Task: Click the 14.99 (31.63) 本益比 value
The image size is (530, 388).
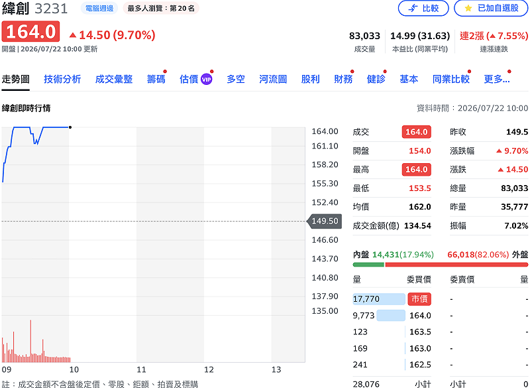Action: (420, 36)
